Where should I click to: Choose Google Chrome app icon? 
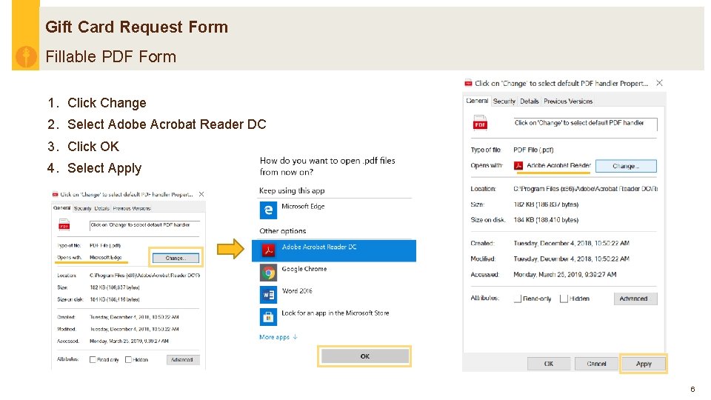268,273
